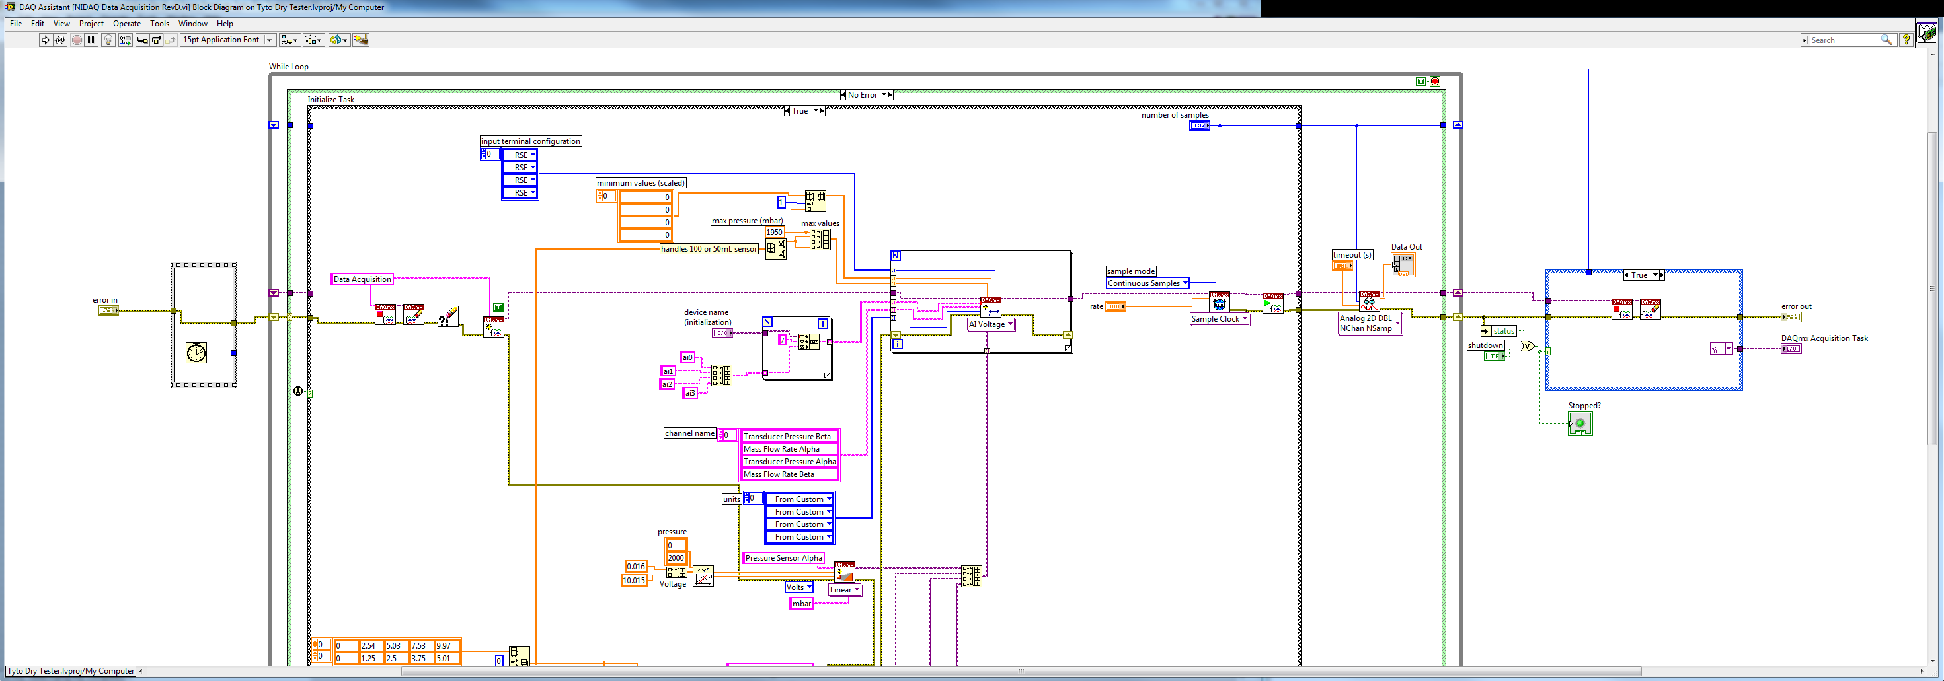
Task: Click the True constant wired to loop stop
Action: tap(1421, 81)
